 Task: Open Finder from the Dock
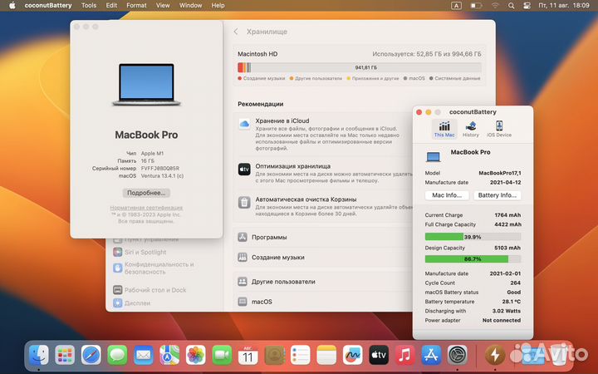tap(39, 356)
